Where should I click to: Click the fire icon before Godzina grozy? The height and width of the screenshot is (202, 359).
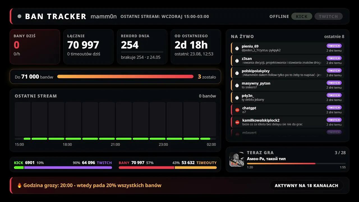[19, 185]
